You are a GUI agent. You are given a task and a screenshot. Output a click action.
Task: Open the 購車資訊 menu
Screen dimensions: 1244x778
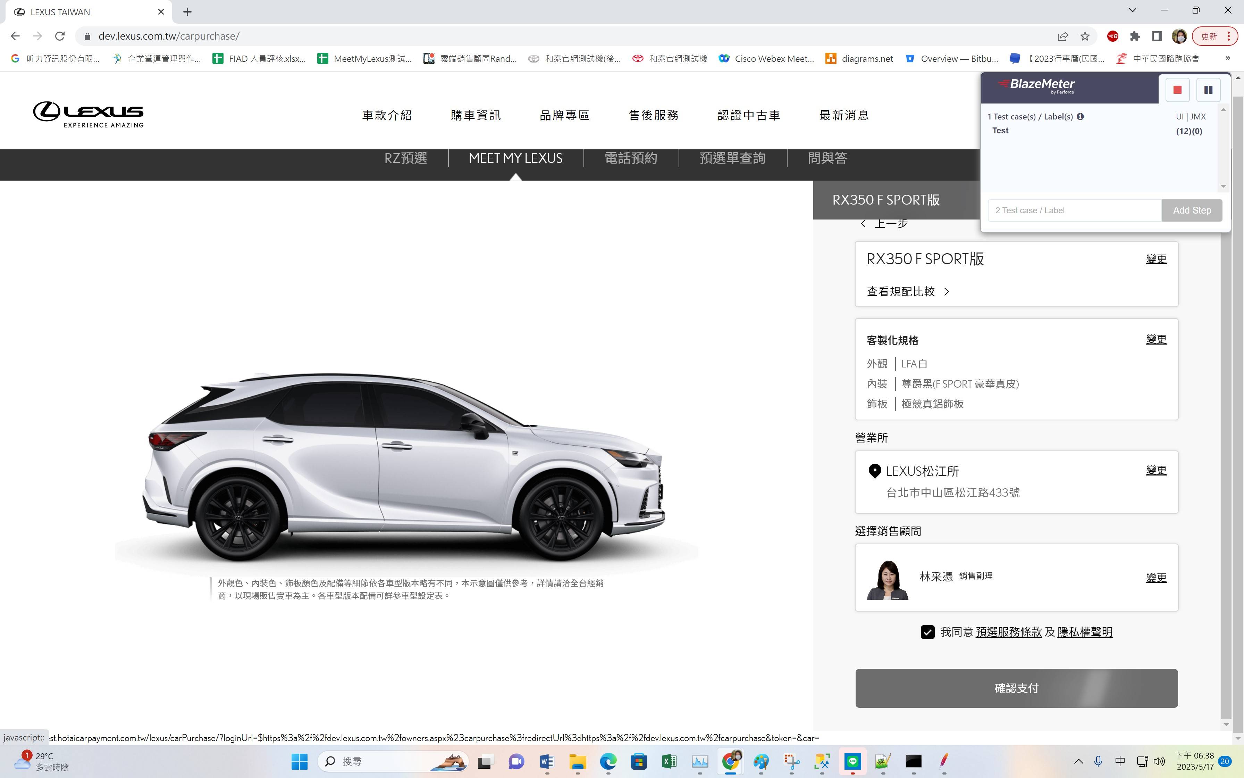(x=476, y=115)
